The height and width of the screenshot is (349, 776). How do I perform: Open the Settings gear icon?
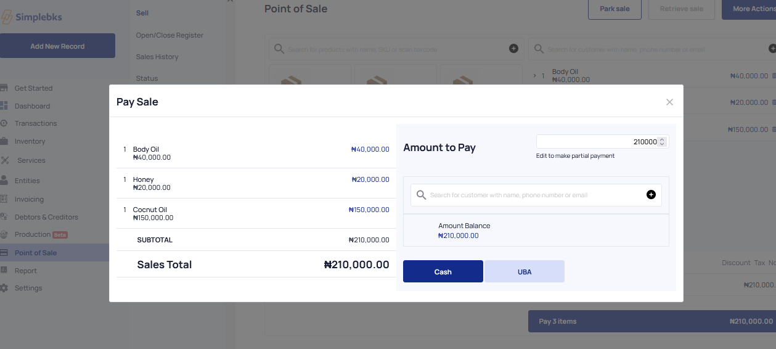4,288
